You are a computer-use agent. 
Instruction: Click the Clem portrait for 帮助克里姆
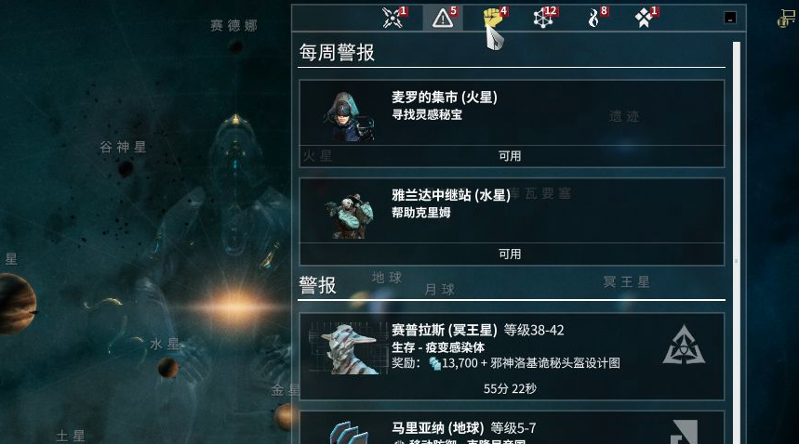(x=350, y=215)
